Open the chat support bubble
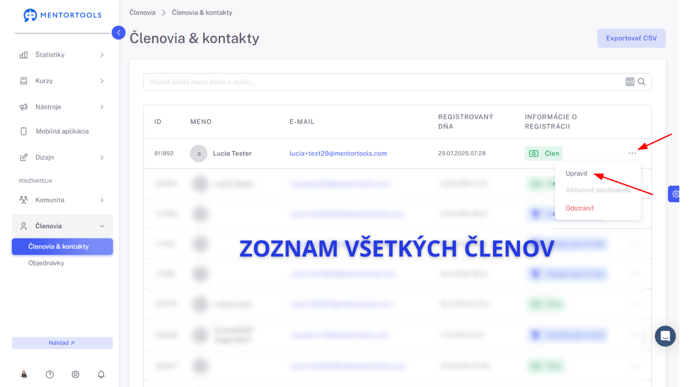Screen dimensions: 689x387 (x=665, y=336)
